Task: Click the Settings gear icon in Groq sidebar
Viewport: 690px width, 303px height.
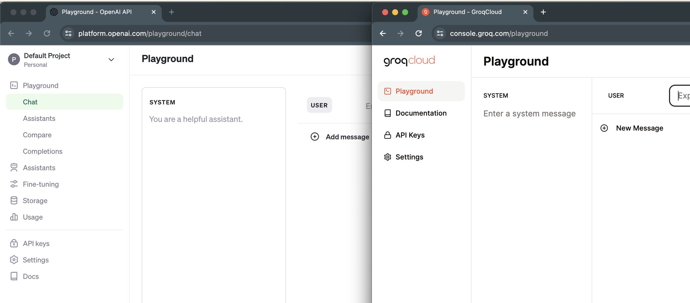Action: pos(388,157)
